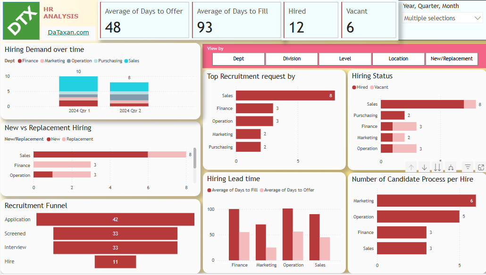Select the Hired count card
Viewport: 486px width, 275px height.
311,20
